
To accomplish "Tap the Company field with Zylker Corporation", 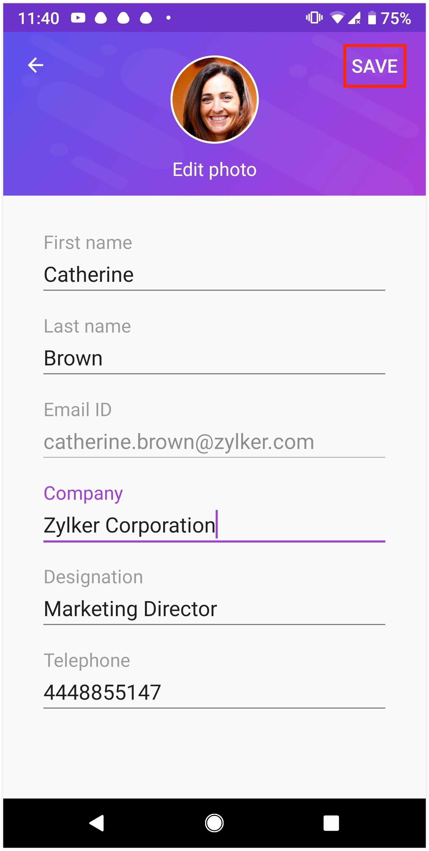I will (214, 525).
